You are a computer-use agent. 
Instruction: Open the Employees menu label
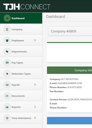point(18,40)
